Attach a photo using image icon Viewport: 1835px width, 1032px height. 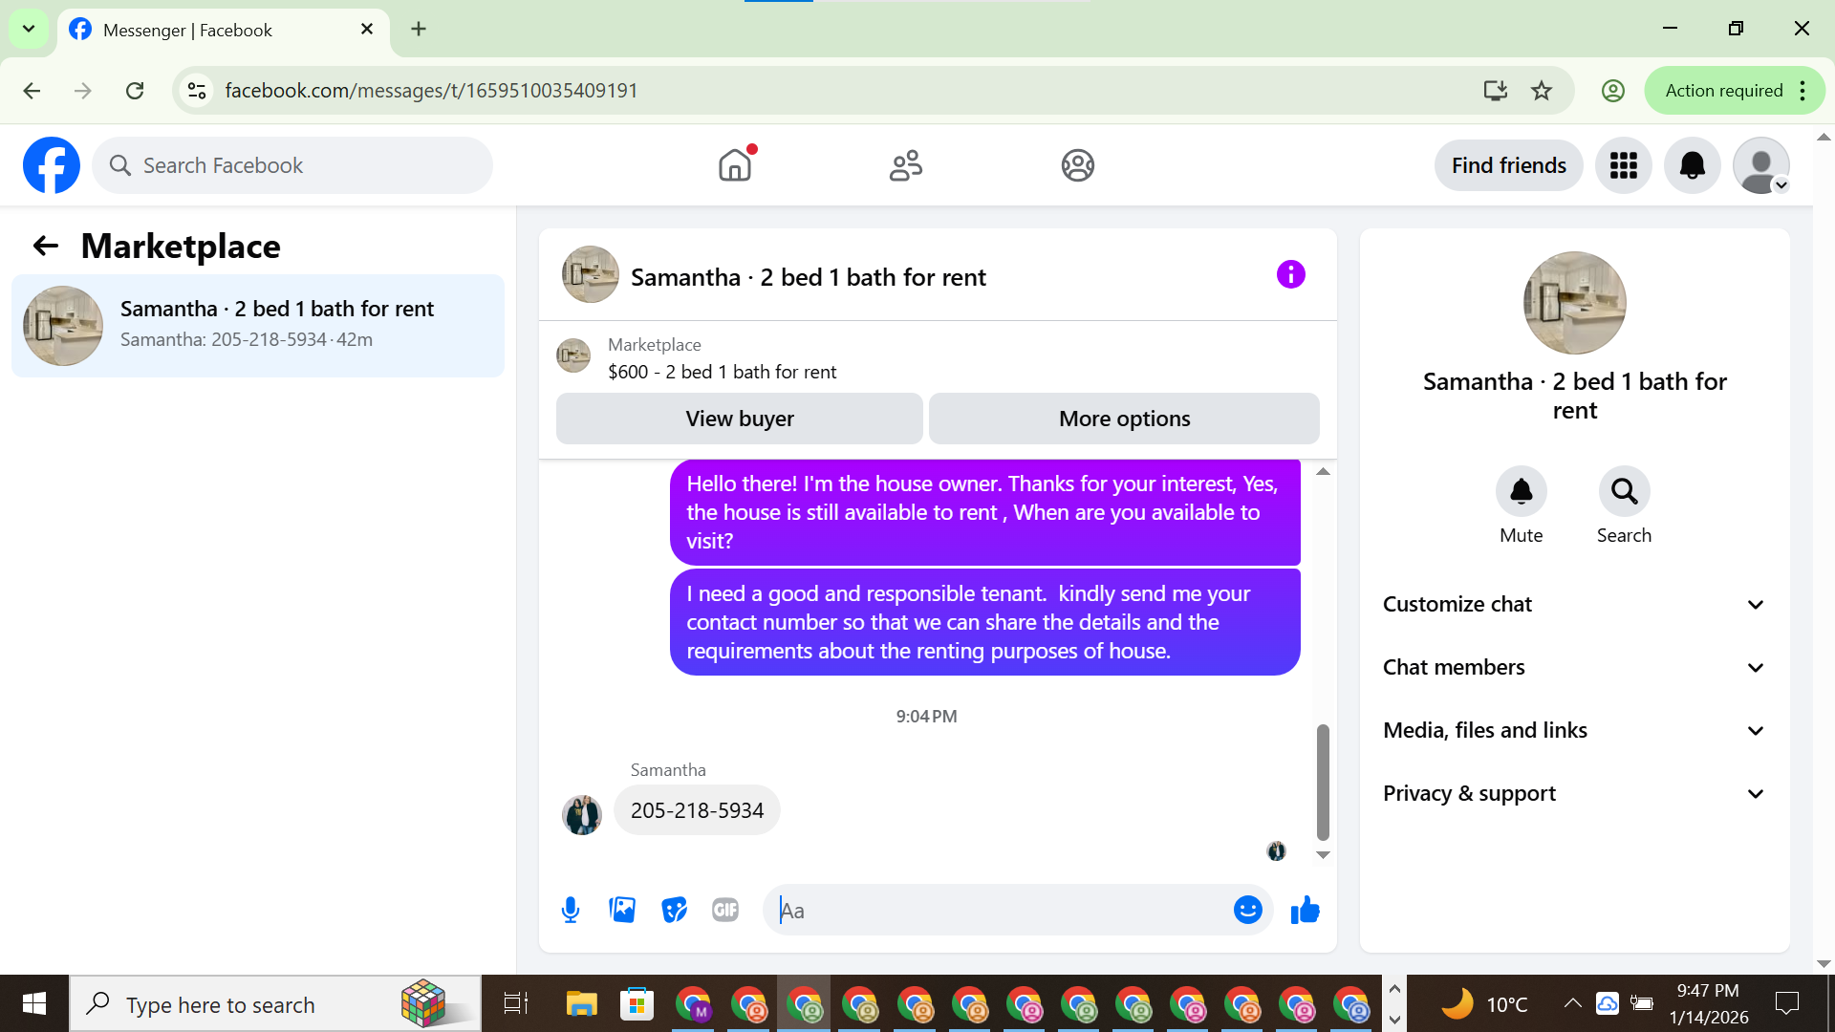coord(622,910)
